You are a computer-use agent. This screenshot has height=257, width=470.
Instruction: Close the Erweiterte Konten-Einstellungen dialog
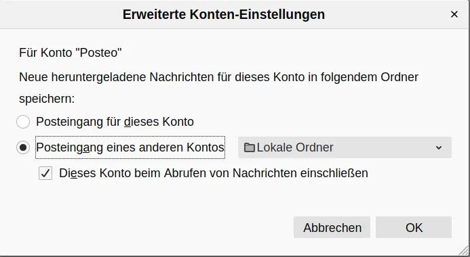coord(454,14)
